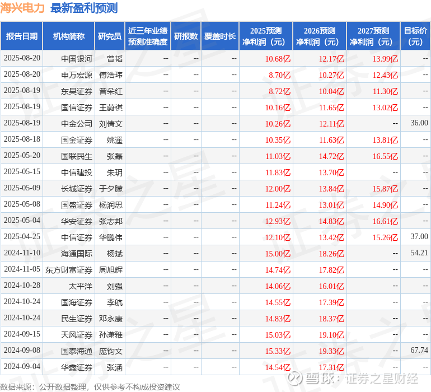Click the 2025预测净利润 header
This screenshot has width=431, height=392.
(x=266, y=36)
